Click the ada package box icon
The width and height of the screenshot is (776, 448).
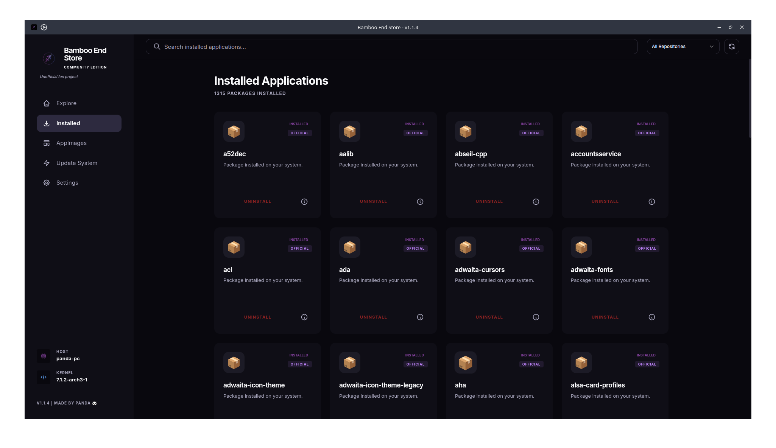[x=350, y=247]
